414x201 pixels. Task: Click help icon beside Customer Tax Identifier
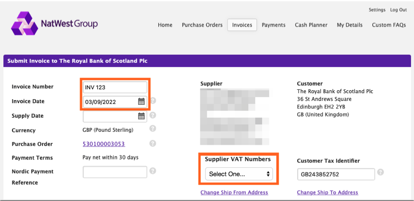coord(380,172)
